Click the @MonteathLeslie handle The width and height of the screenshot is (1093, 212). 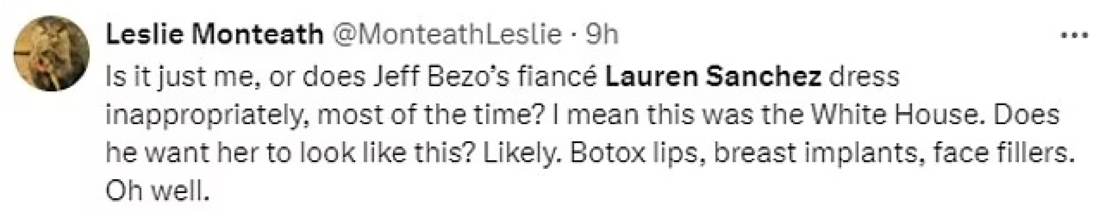[448, 35]
